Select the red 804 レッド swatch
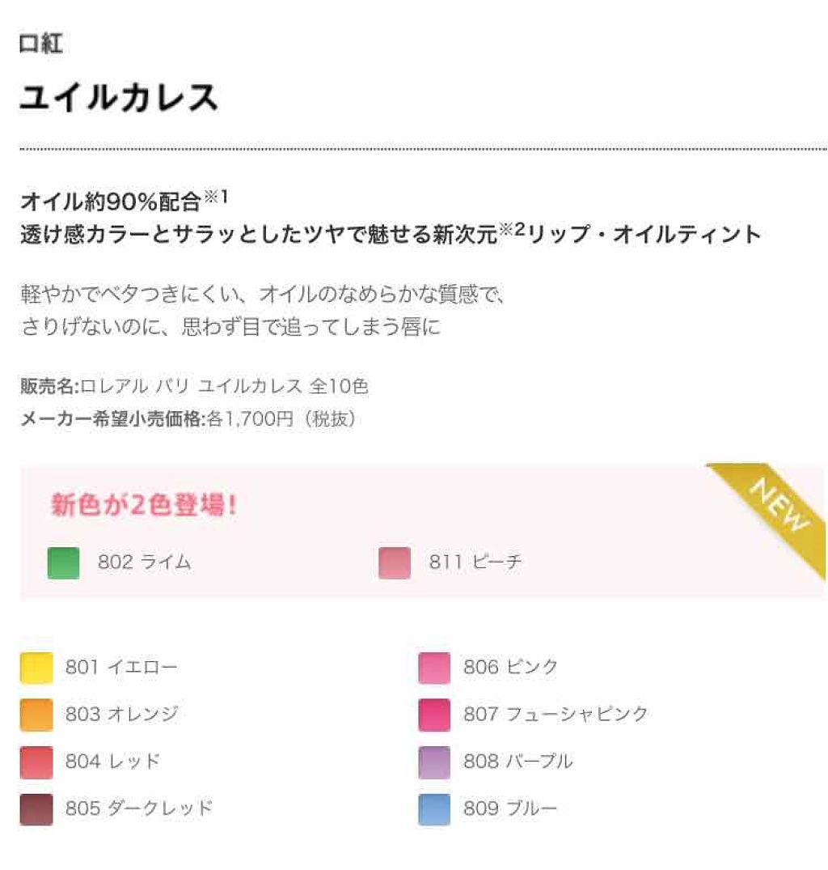828x870 pixels. [36, 762]
